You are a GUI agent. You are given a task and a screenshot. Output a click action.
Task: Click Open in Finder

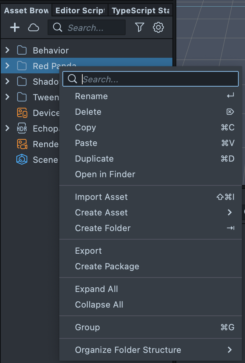[105, 174]
